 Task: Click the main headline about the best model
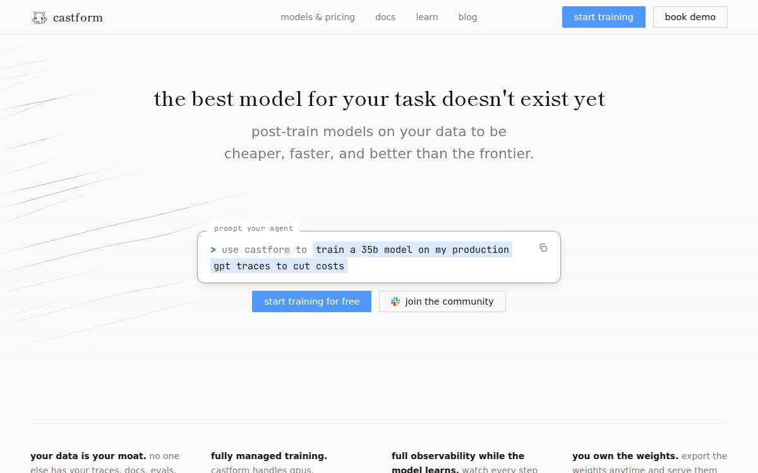[379, 99]
